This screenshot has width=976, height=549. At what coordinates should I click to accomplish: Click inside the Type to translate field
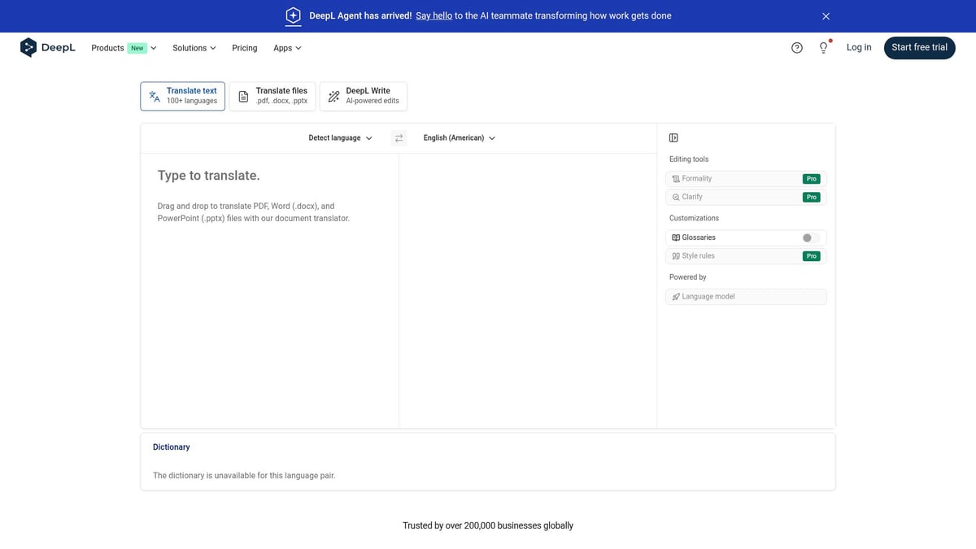tap(268, 175)
